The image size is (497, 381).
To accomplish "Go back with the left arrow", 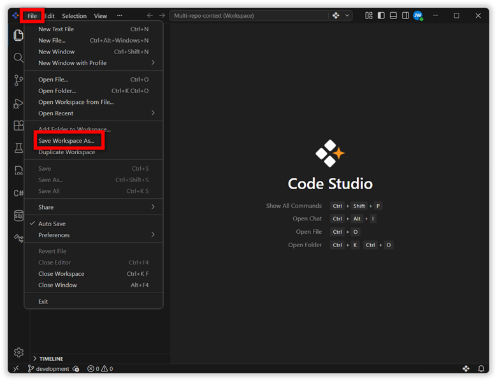I will coord(150,15).
